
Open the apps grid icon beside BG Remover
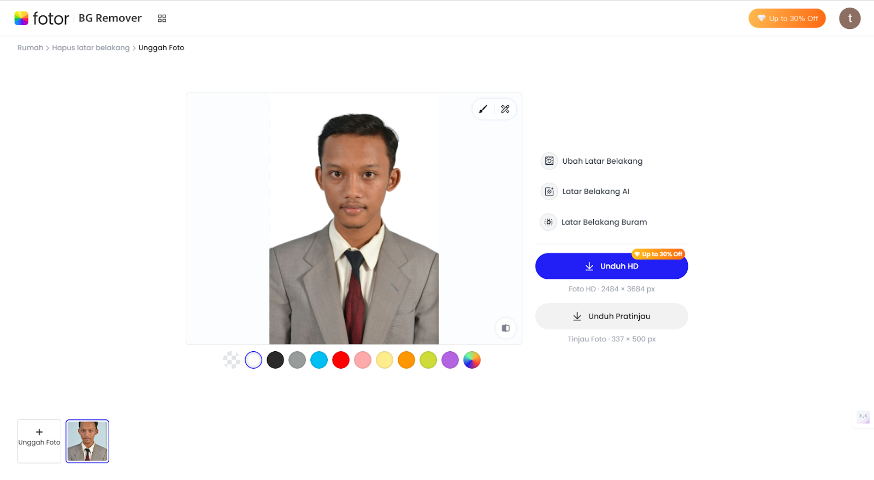(x=162, y=18)
